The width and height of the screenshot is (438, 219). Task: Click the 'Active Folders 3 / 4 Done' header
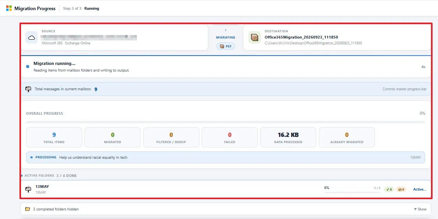click(x=51, y=175)
